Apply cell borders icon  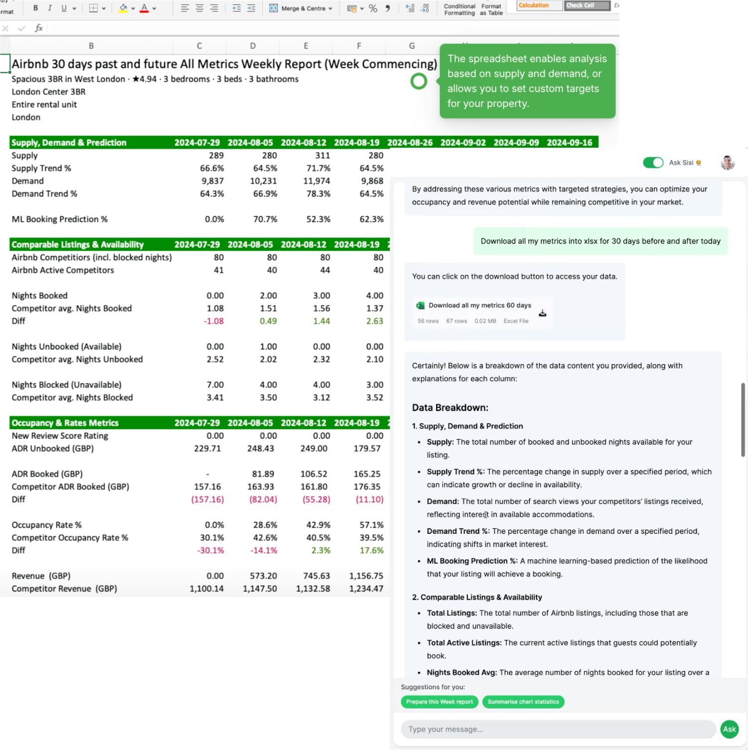pos(93,8)
